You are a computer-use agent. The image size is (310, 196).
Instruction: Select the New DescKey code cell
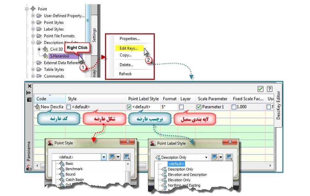click(50, 107)
